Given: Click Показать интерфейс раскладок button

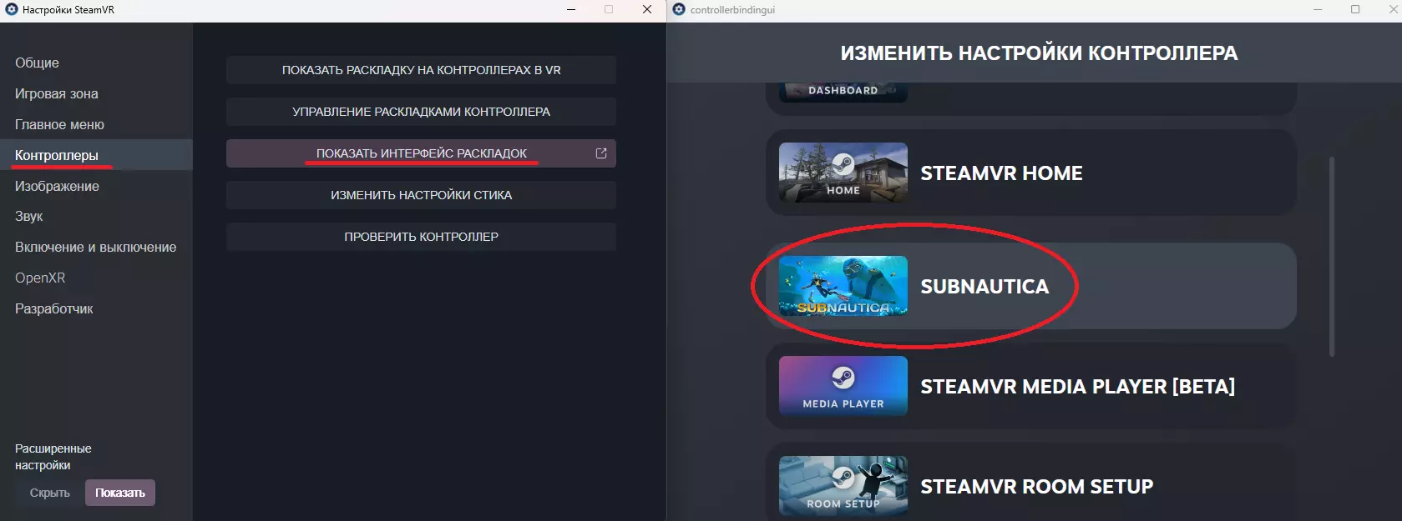Looking at the screenshot, I should pyautogui.click(x=421, y=153).
